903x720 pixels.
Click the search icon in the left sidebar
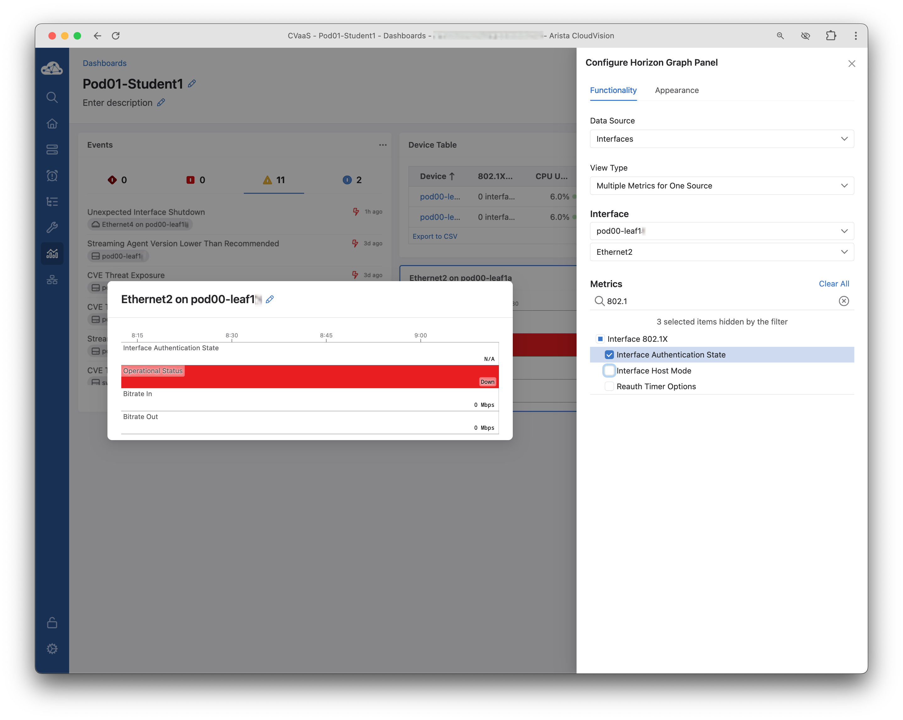(52, 97)
